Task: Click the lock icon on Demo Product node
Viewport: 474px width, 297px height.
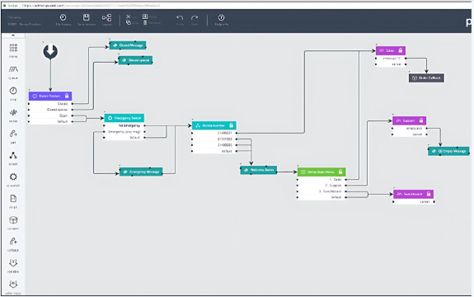Action: pos(67,96)
